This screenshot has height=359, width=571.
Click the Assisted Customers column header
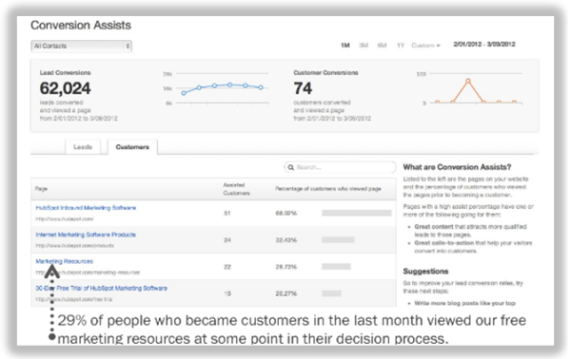tap(236, 189)
